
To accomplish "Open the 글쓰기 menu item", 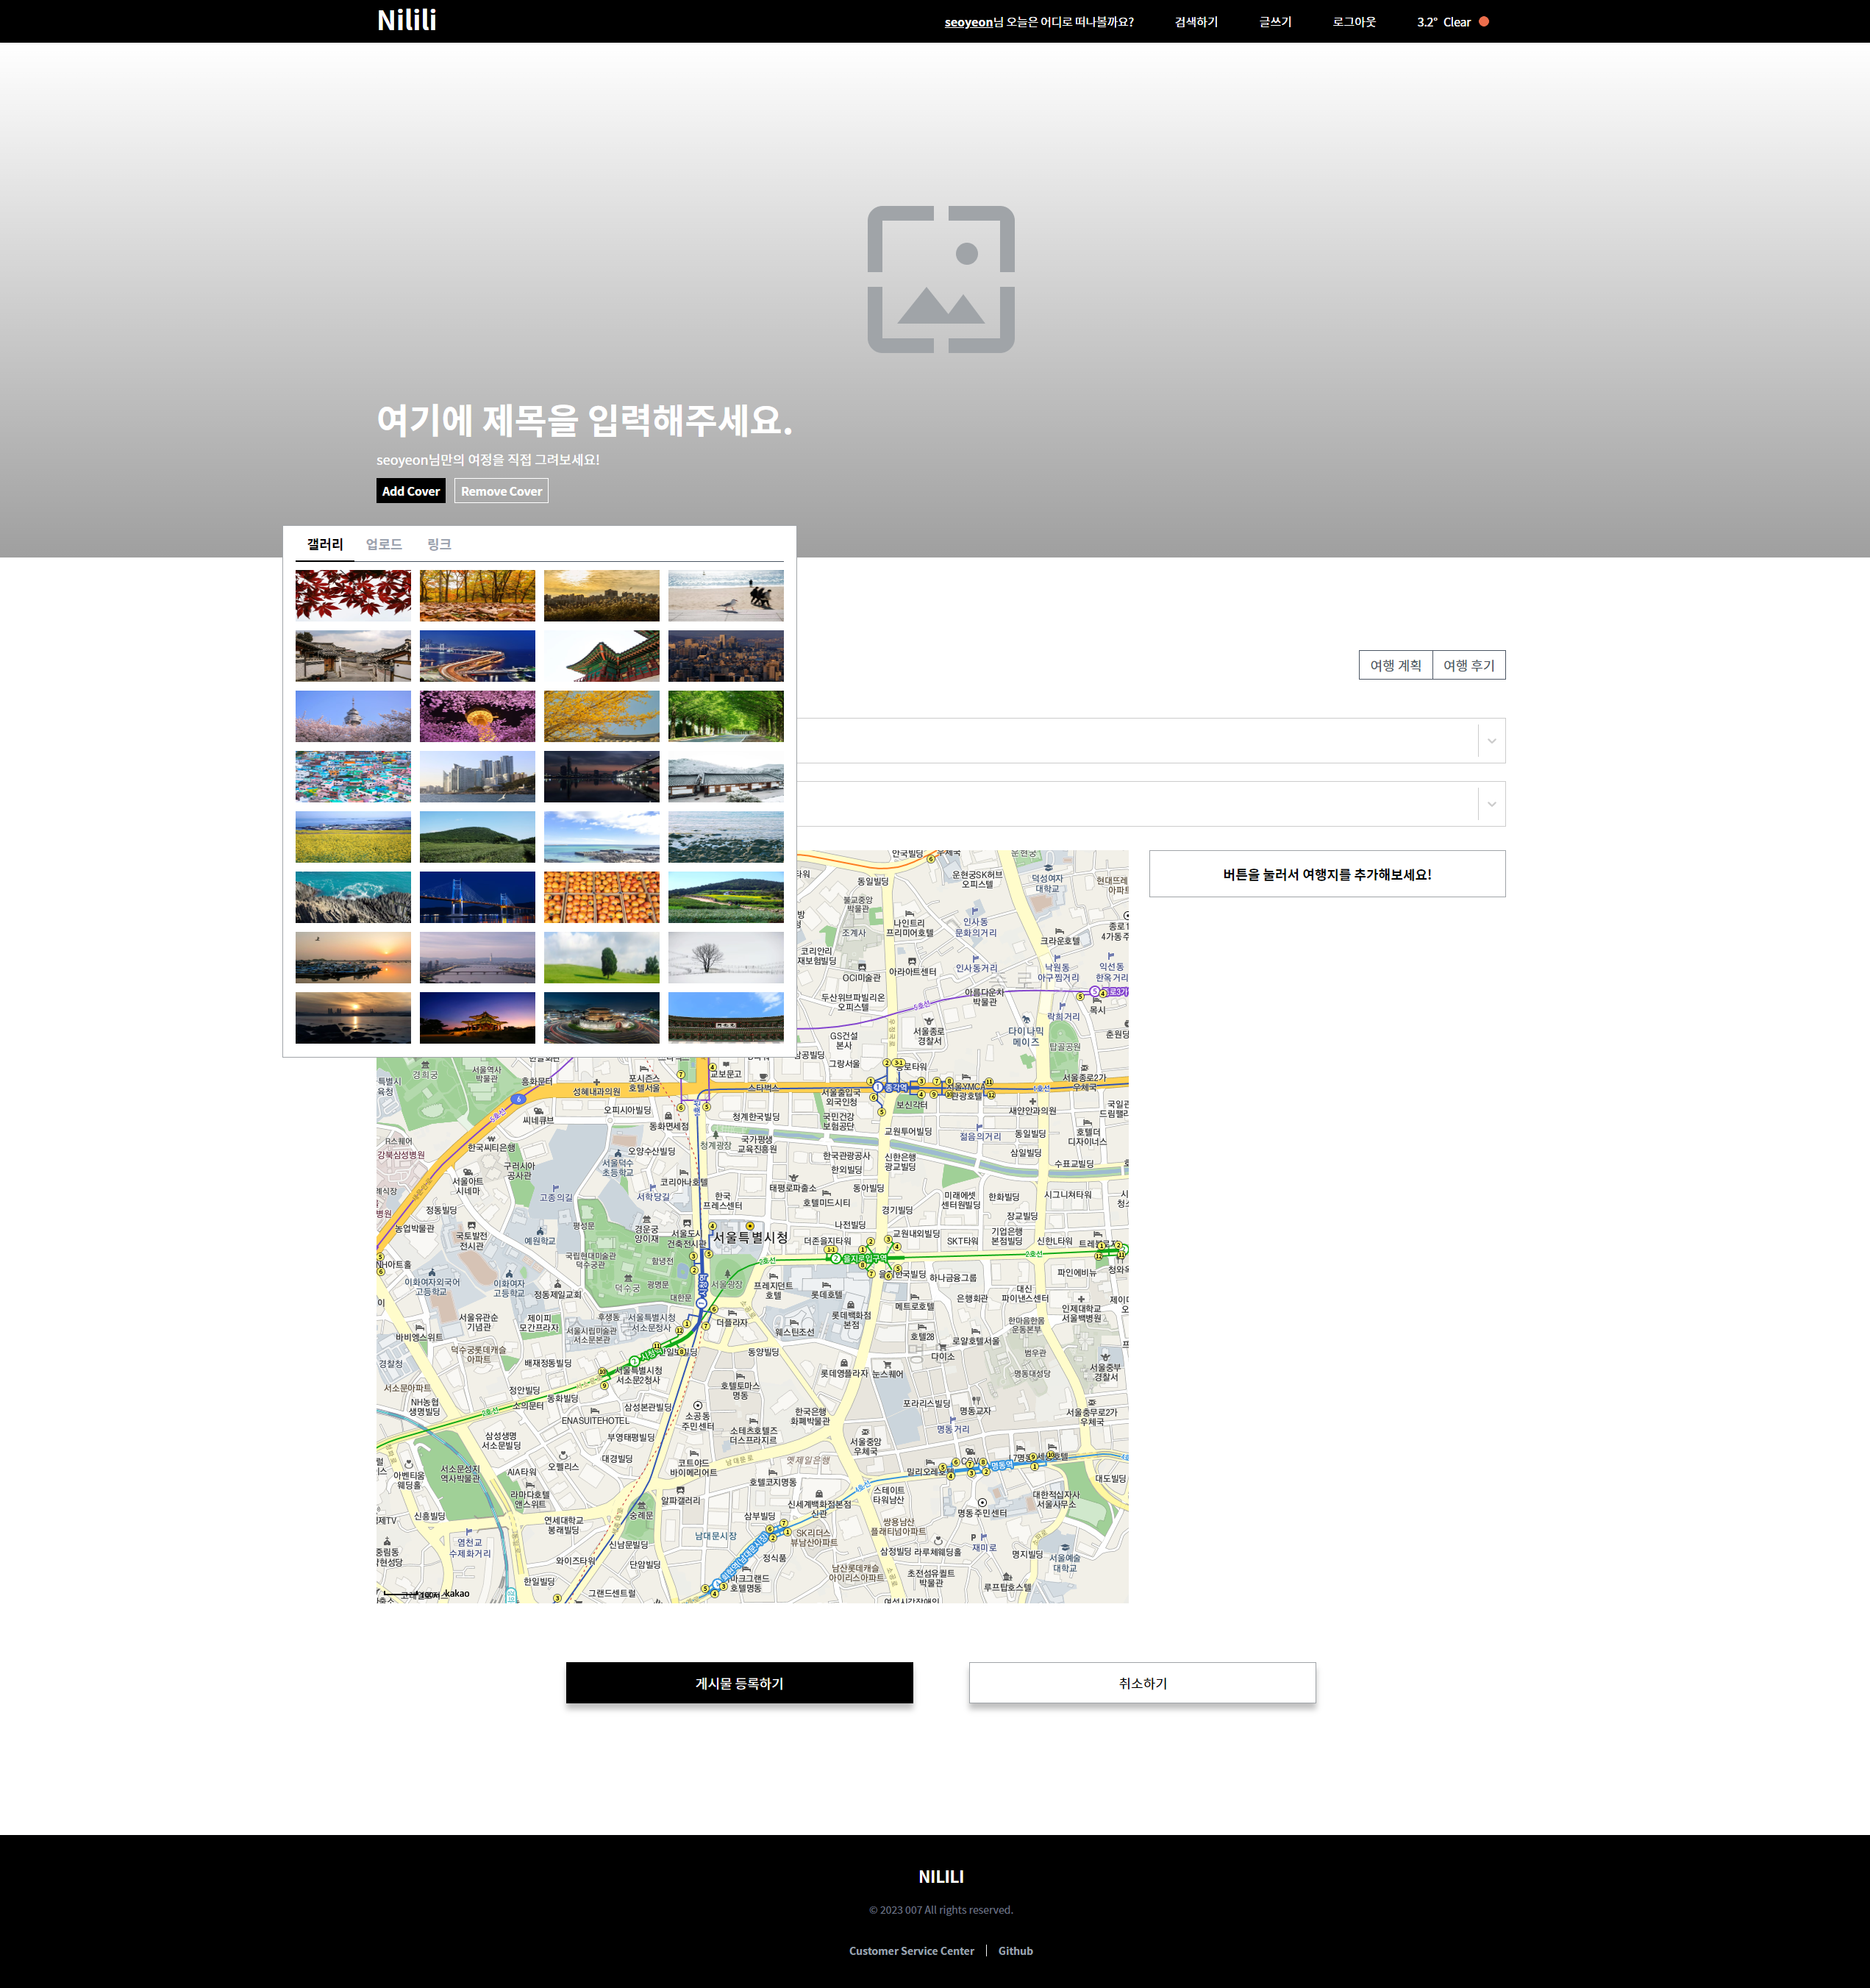I will pyautogui.click(x=1274, y=21).
